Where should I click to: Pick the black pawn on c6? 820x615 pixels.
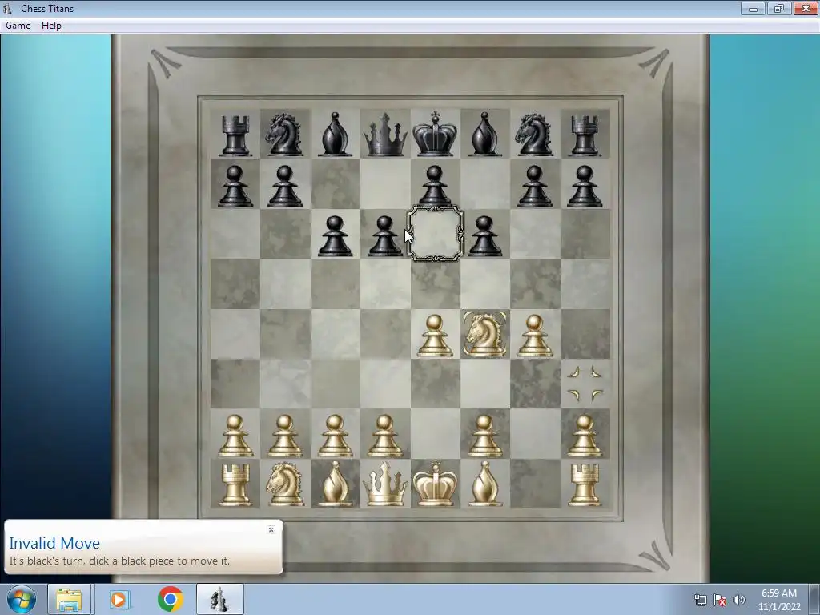tap(335, 236)
